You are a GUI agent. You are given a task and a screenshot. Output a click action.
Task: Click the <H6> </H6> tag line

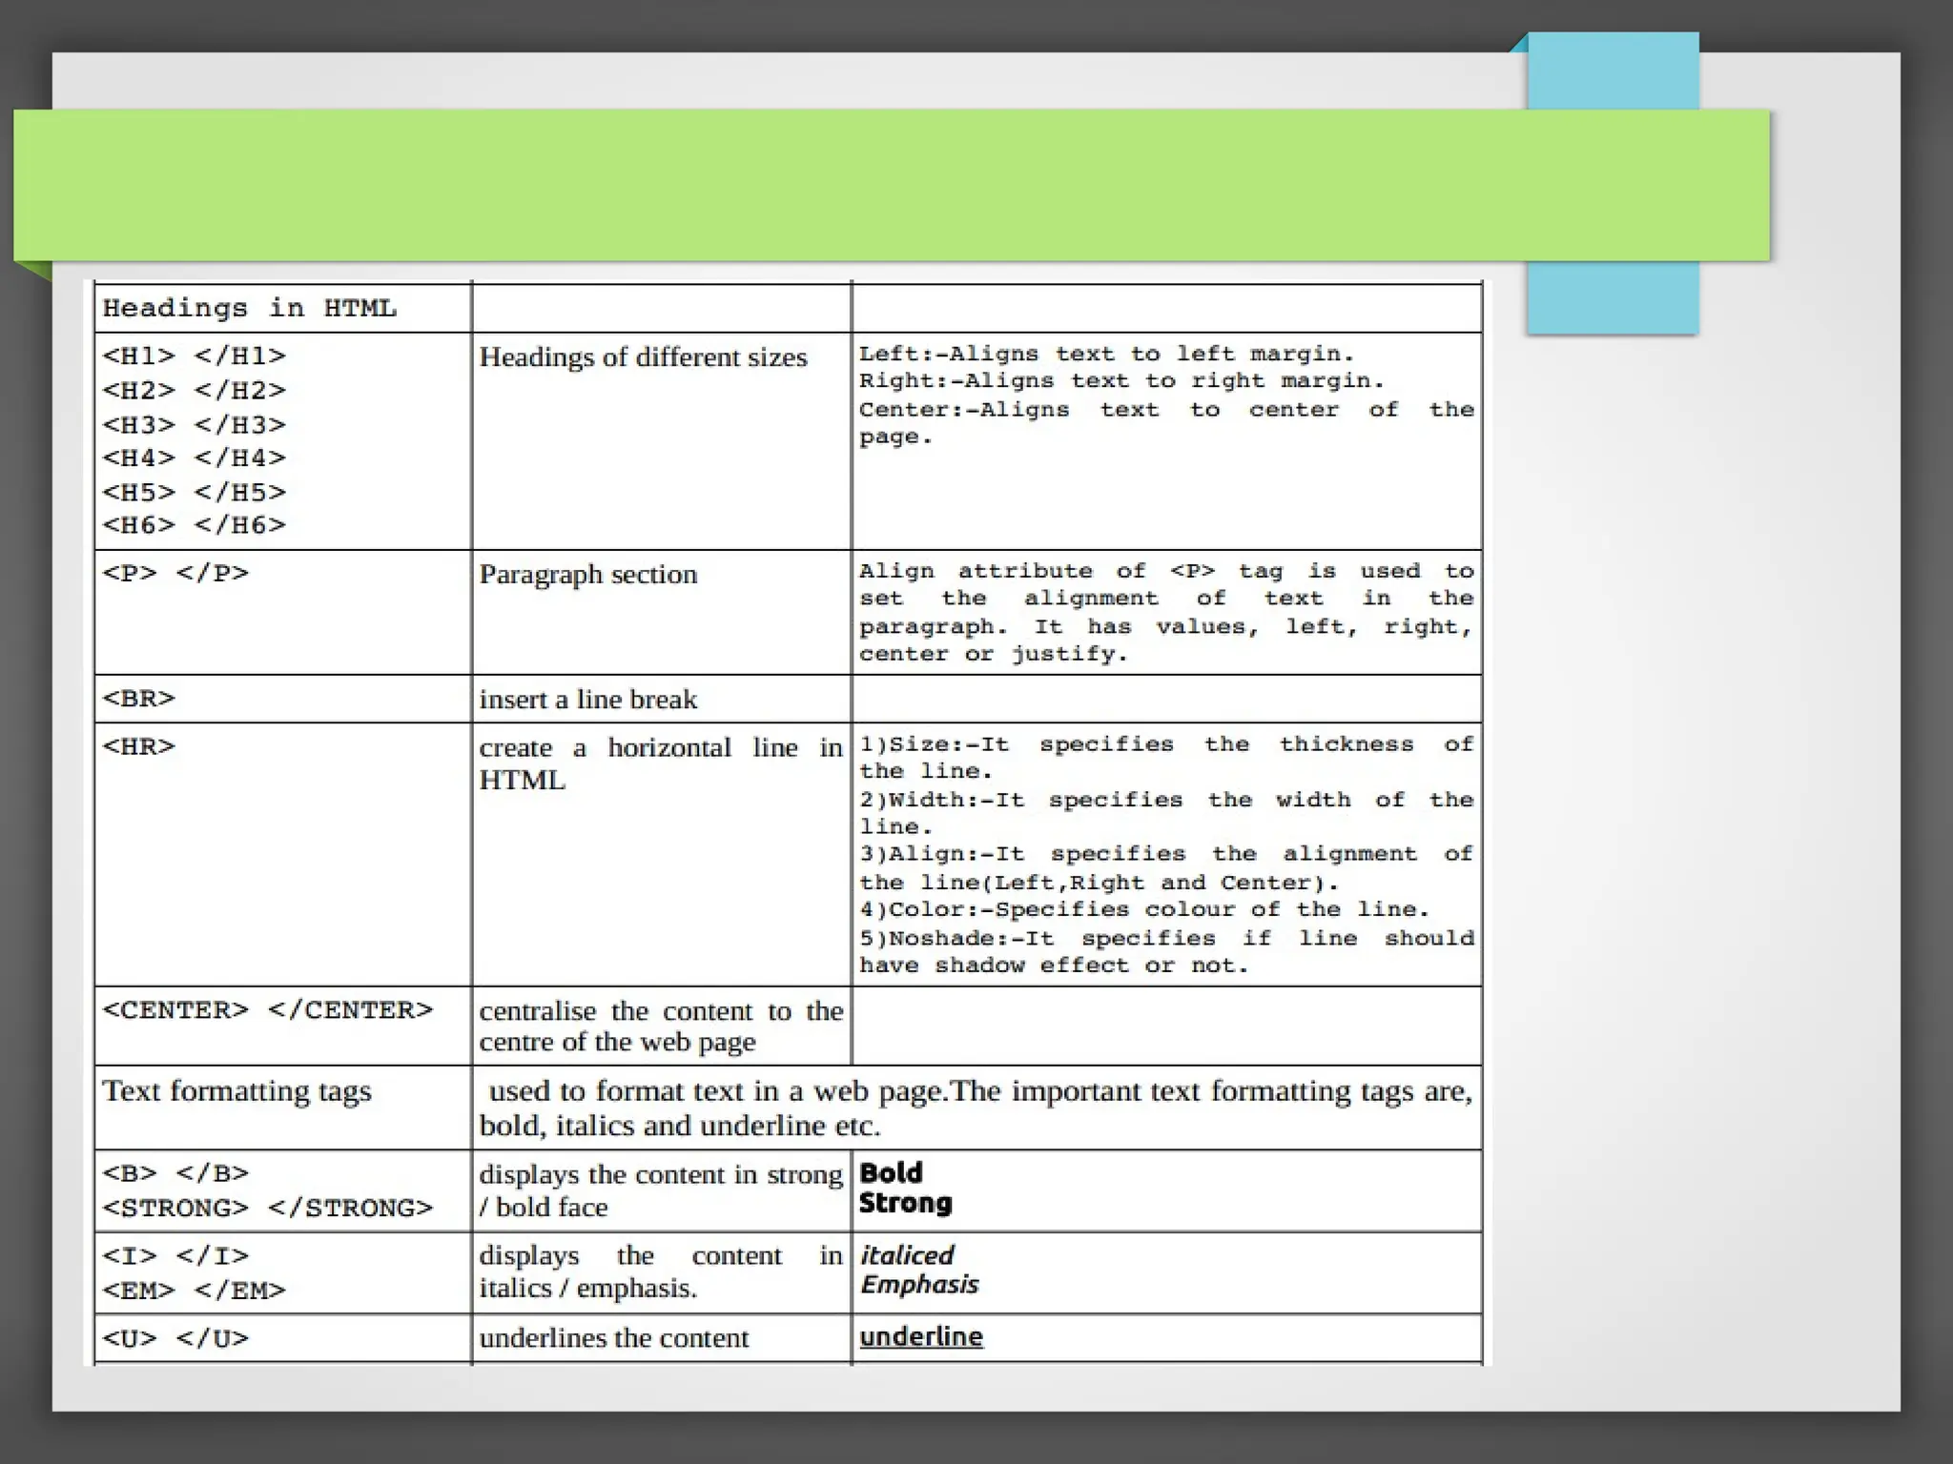[195, 525]
